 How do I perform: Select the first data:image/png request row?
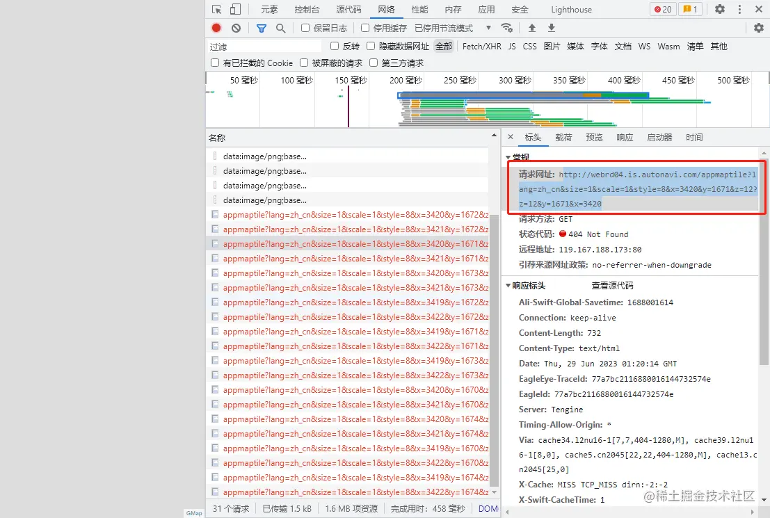348,156
